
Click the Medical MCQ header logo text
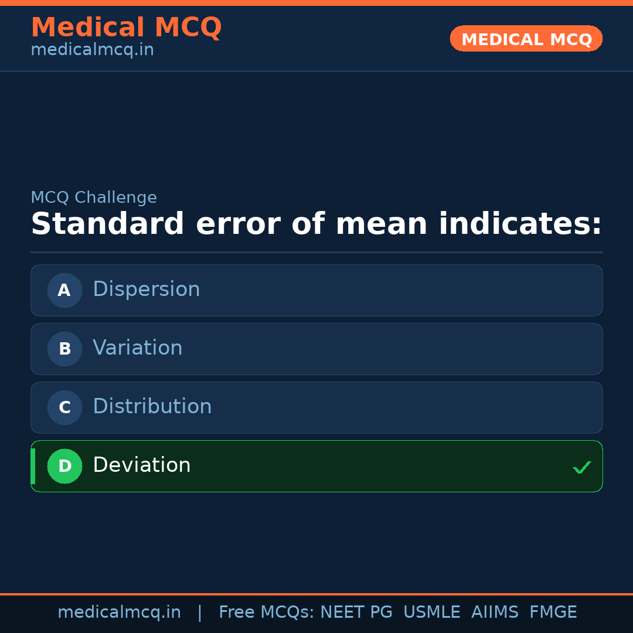[126, 27]
